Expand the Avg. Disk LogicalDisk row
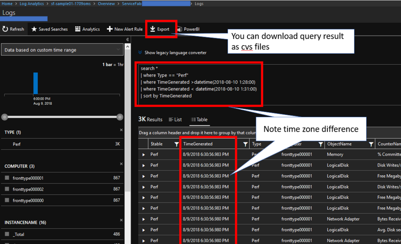 coord(143,230)
